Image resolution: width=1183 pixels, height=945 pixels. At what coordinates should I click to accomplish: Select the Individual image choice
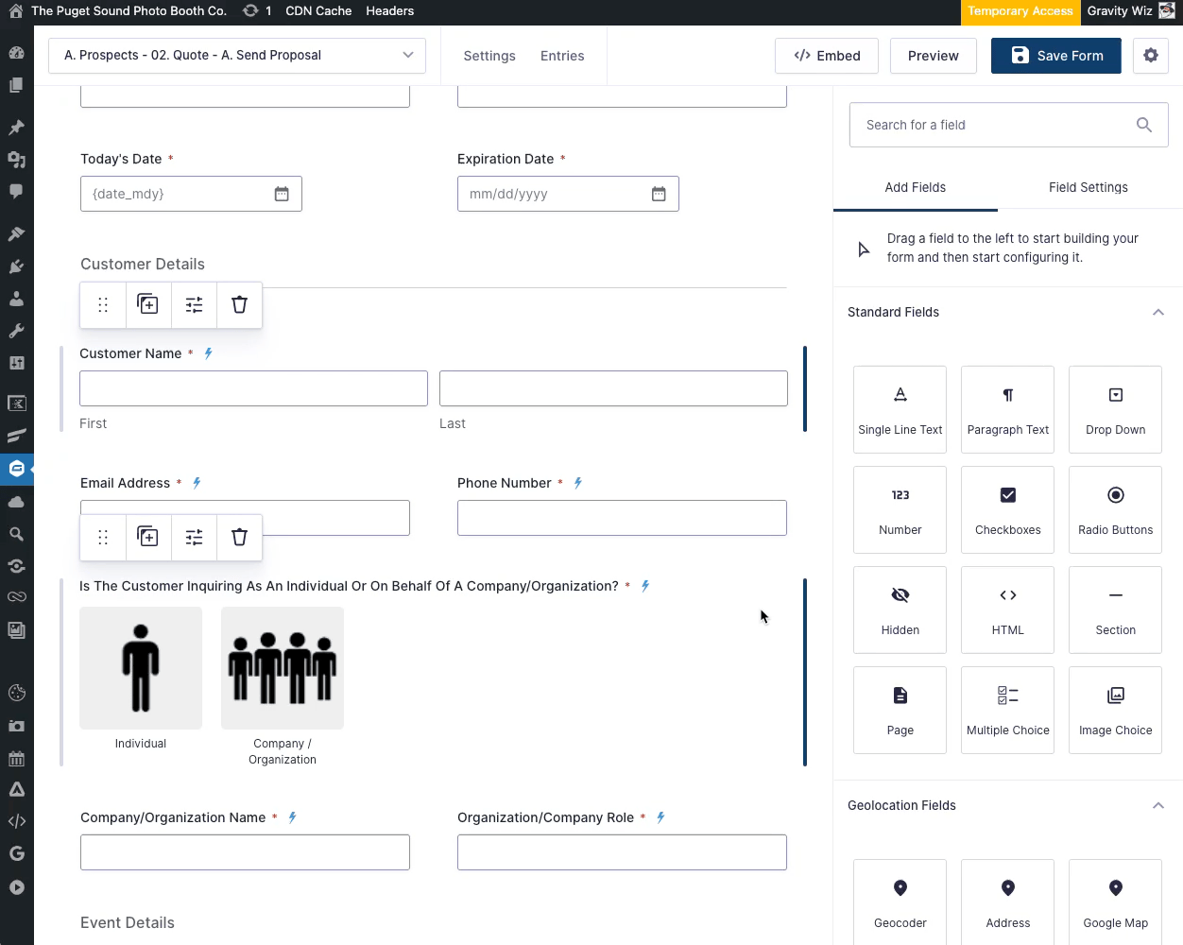pyautogui.click(x=141, y=668)
